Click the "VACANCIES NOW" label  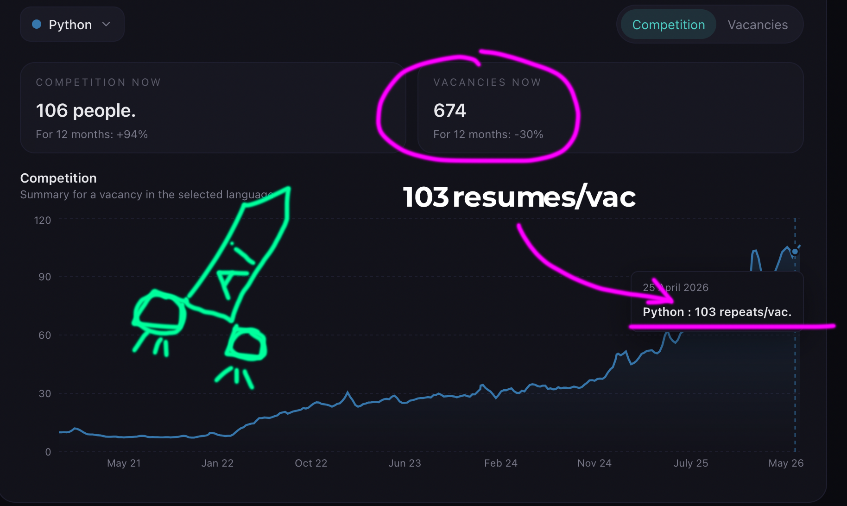487,82
